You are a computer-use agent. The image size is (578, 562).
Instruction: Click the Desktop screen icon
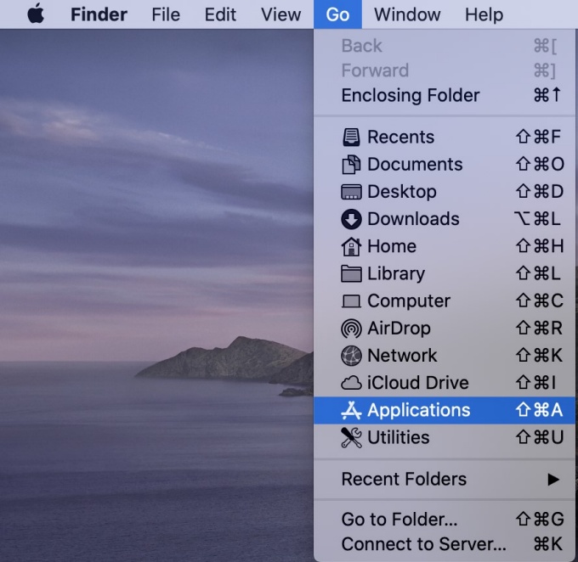[x=351, y=192]
